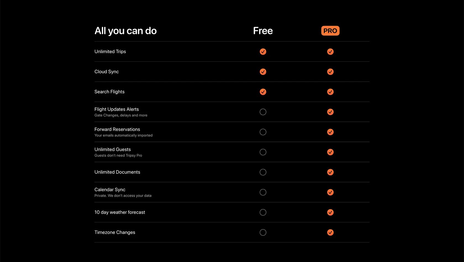The image size is (464, 262).
Task: Click the Free column heading
Action: pyautogui.click(x=263, y=31)
